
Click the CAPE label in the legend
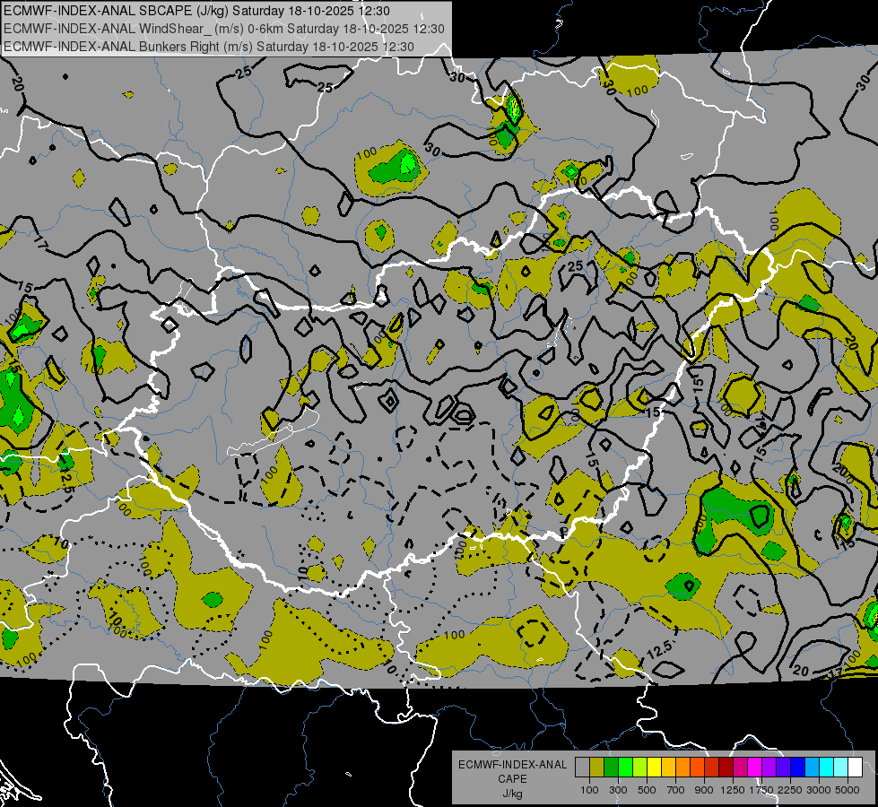pos(512,779)
